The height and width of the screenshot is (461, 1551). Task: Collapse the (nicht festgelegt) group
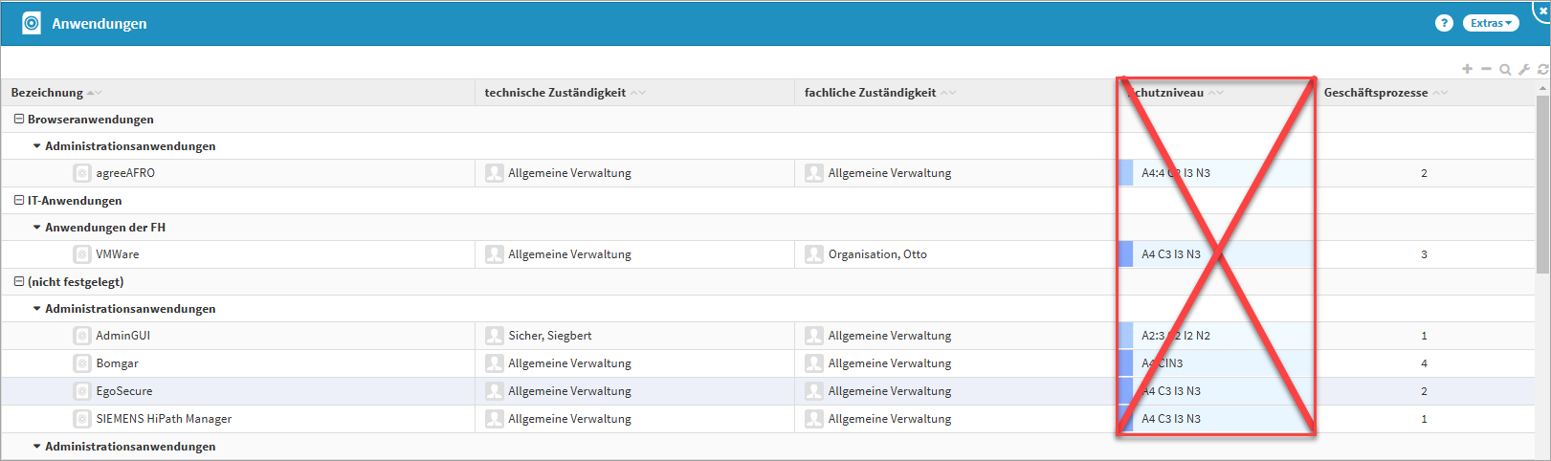point(18,282)
